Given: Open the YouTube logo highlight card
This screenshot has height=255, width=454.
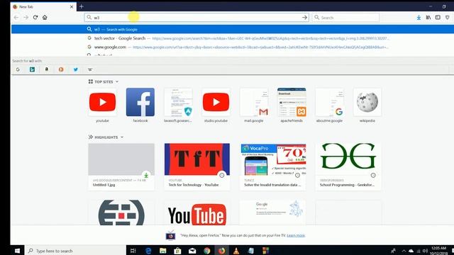Looking at the screenshot, I should tap(197, 212).
